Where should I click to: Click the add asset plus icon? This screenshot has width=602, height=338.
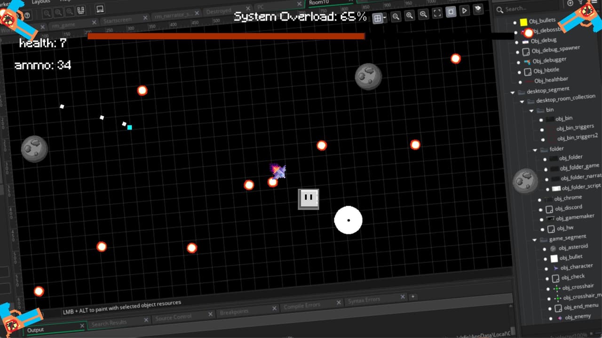point(570,3)
